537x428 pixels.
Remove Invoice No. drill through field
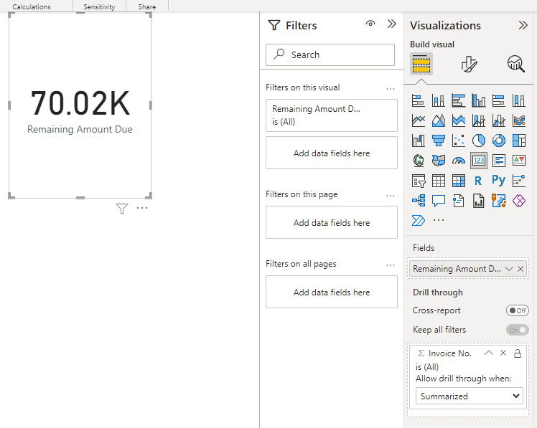(503, 353)
